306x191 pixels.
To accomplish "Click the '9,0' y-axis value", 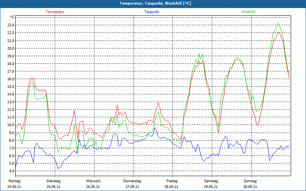I will pos(11,133).
